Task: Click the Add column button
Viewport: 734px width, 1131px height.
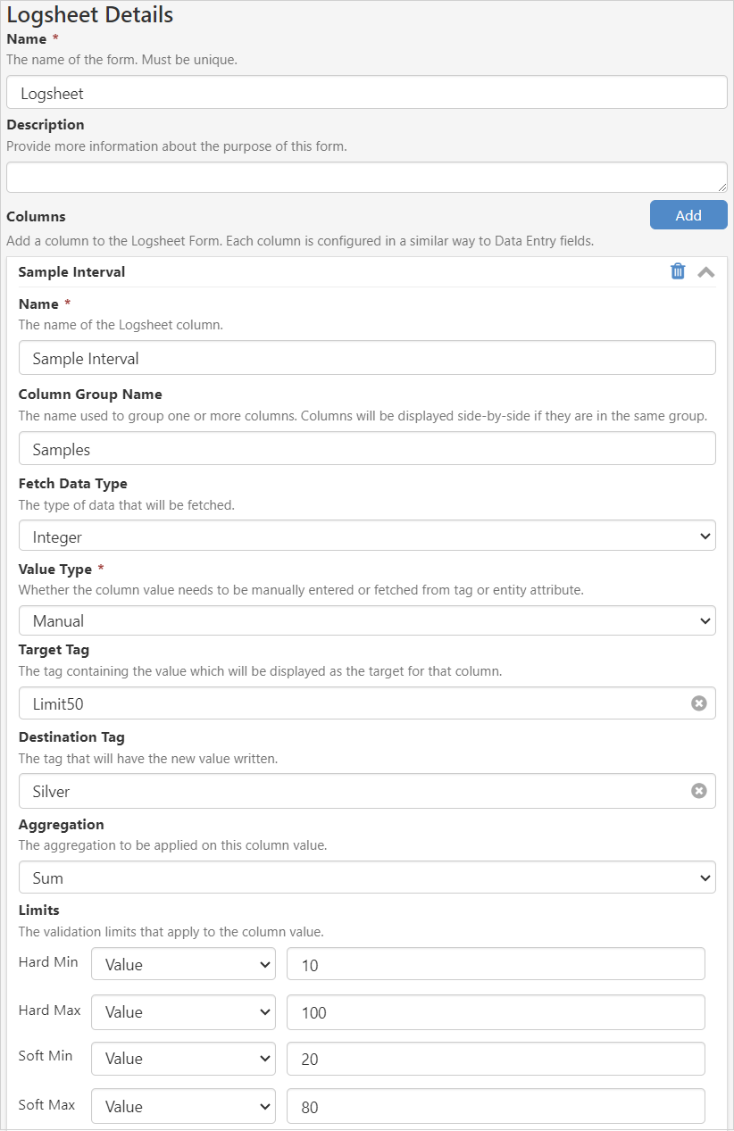Action: click(688, 215)
